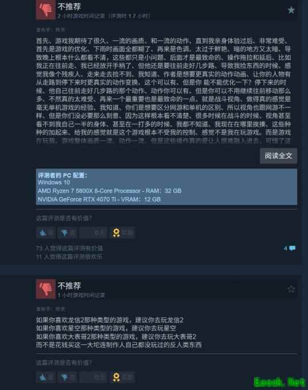The height and width of the screenshot is (390, 308).
Task: Click the first review's red thumbs-down icon
Action: pyautogui.click(x=46, y=10)
